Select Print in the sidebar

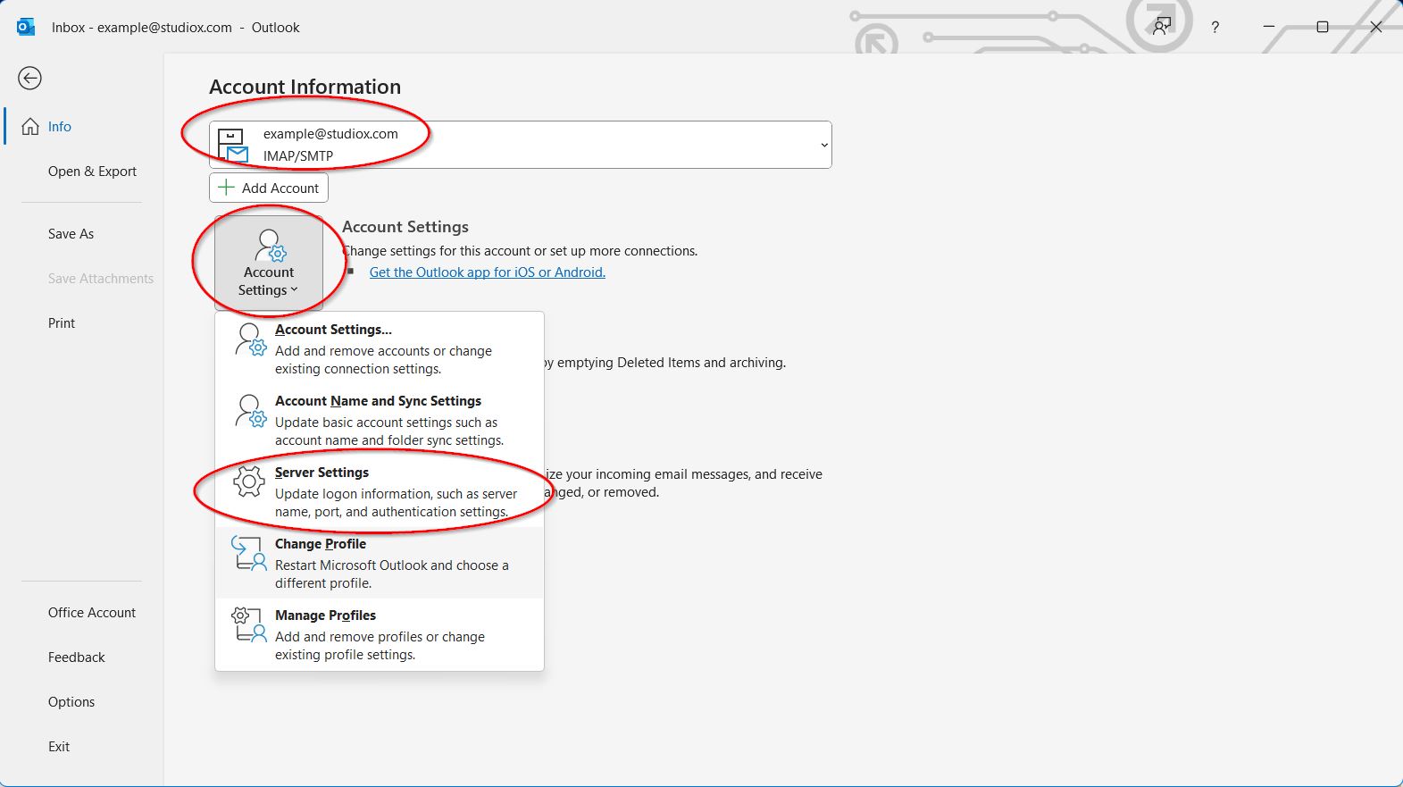[x=62, y=323]
